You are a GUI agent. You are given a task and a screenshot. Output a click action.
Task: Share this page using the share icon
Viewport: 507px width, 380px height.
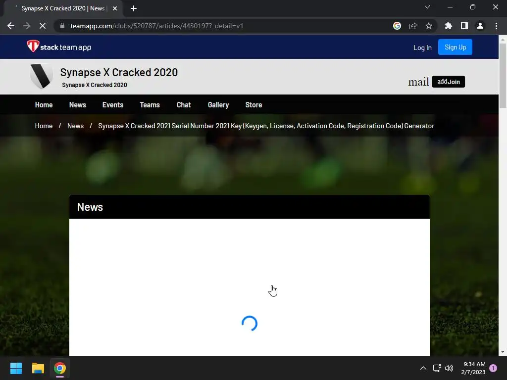click(x=413, y=26)
